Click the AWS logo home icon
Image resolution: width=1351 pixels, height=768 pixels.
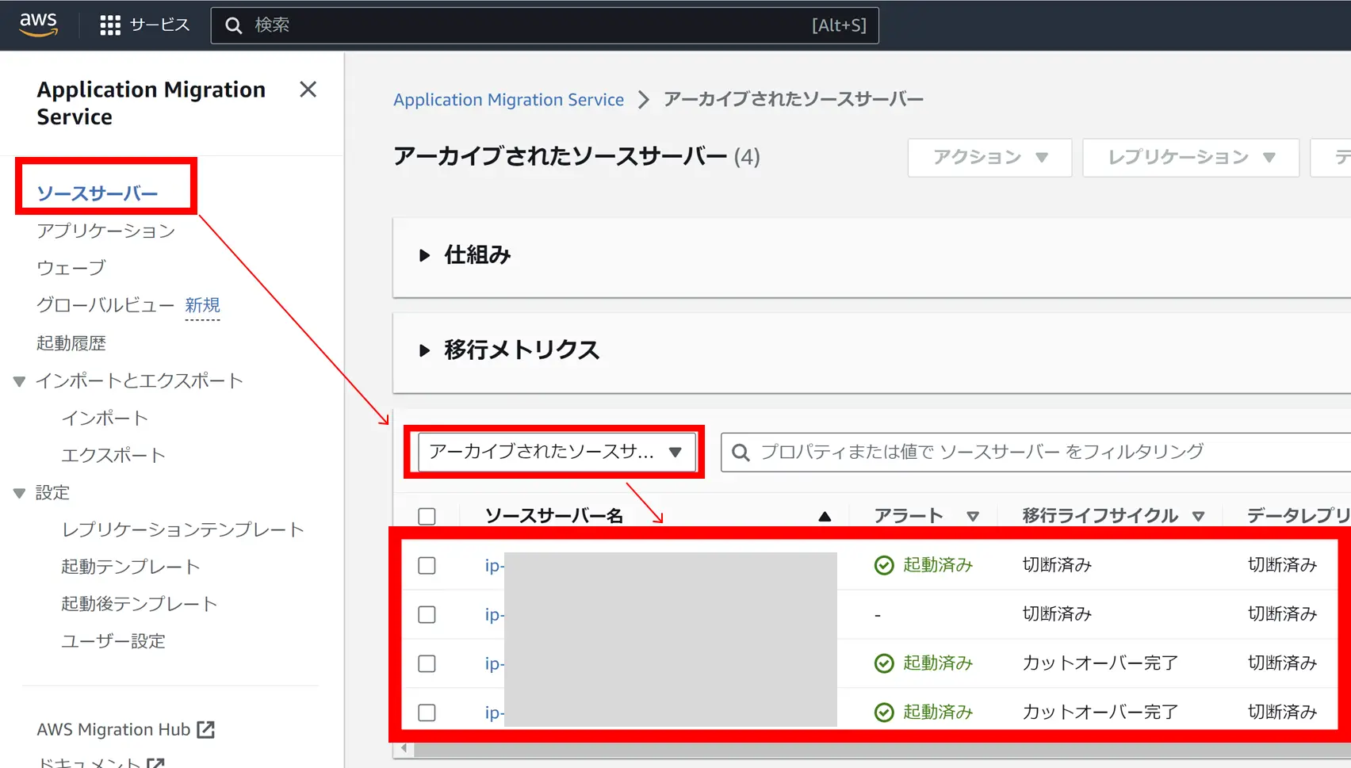point(38,24)
